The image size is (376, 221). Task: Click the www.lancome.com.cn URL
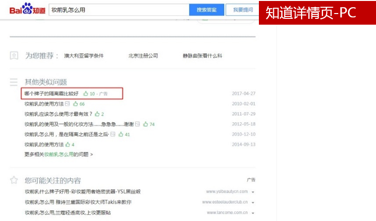227,213
